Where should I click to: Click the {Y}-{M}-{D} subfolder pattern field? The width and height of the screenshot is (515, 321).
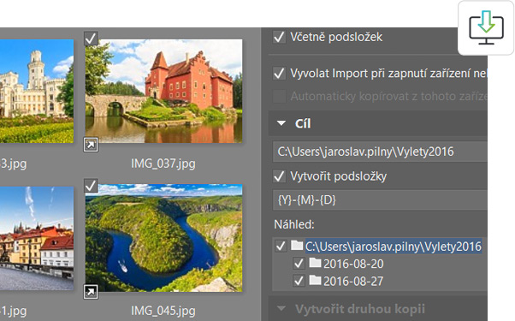[380, 200]
